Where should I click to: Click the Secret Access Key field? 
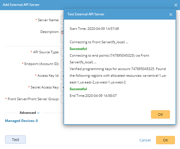coord(62,87)
